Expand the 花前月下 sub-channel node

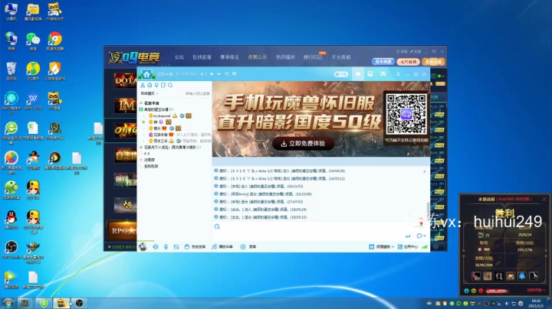[x=141, y=148]
